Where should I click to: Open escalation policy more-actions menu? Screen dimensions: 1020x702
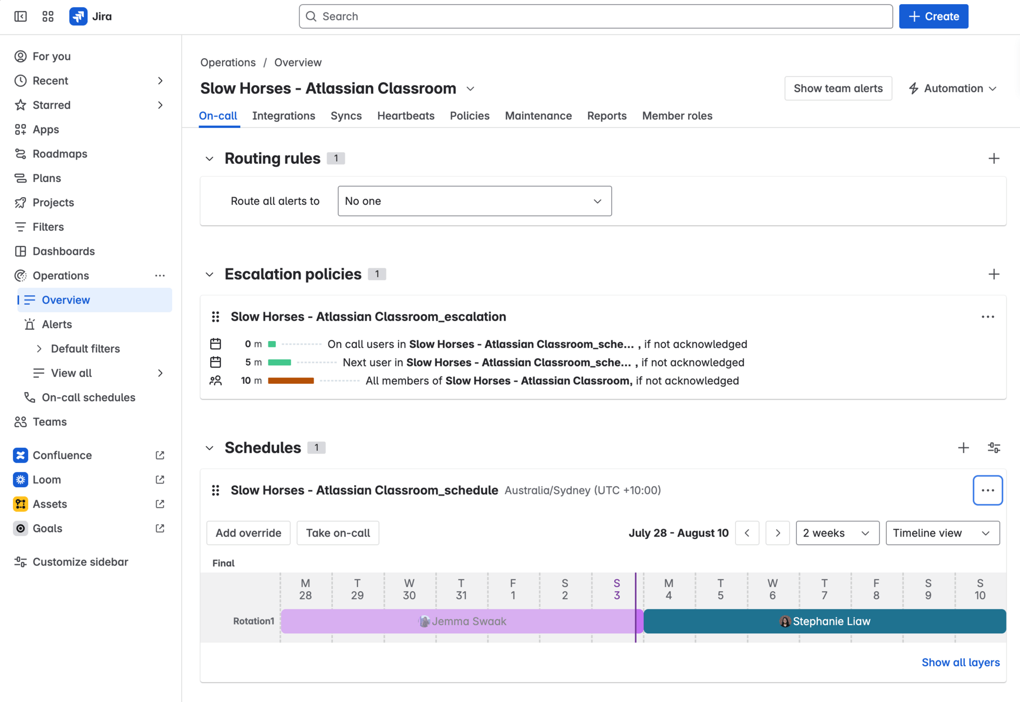pos(987,317)
